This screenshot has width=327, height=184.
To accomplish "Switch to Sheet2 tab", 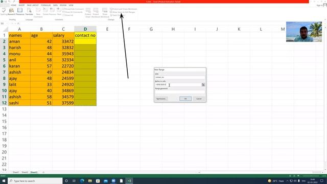I will coord(25,172).
